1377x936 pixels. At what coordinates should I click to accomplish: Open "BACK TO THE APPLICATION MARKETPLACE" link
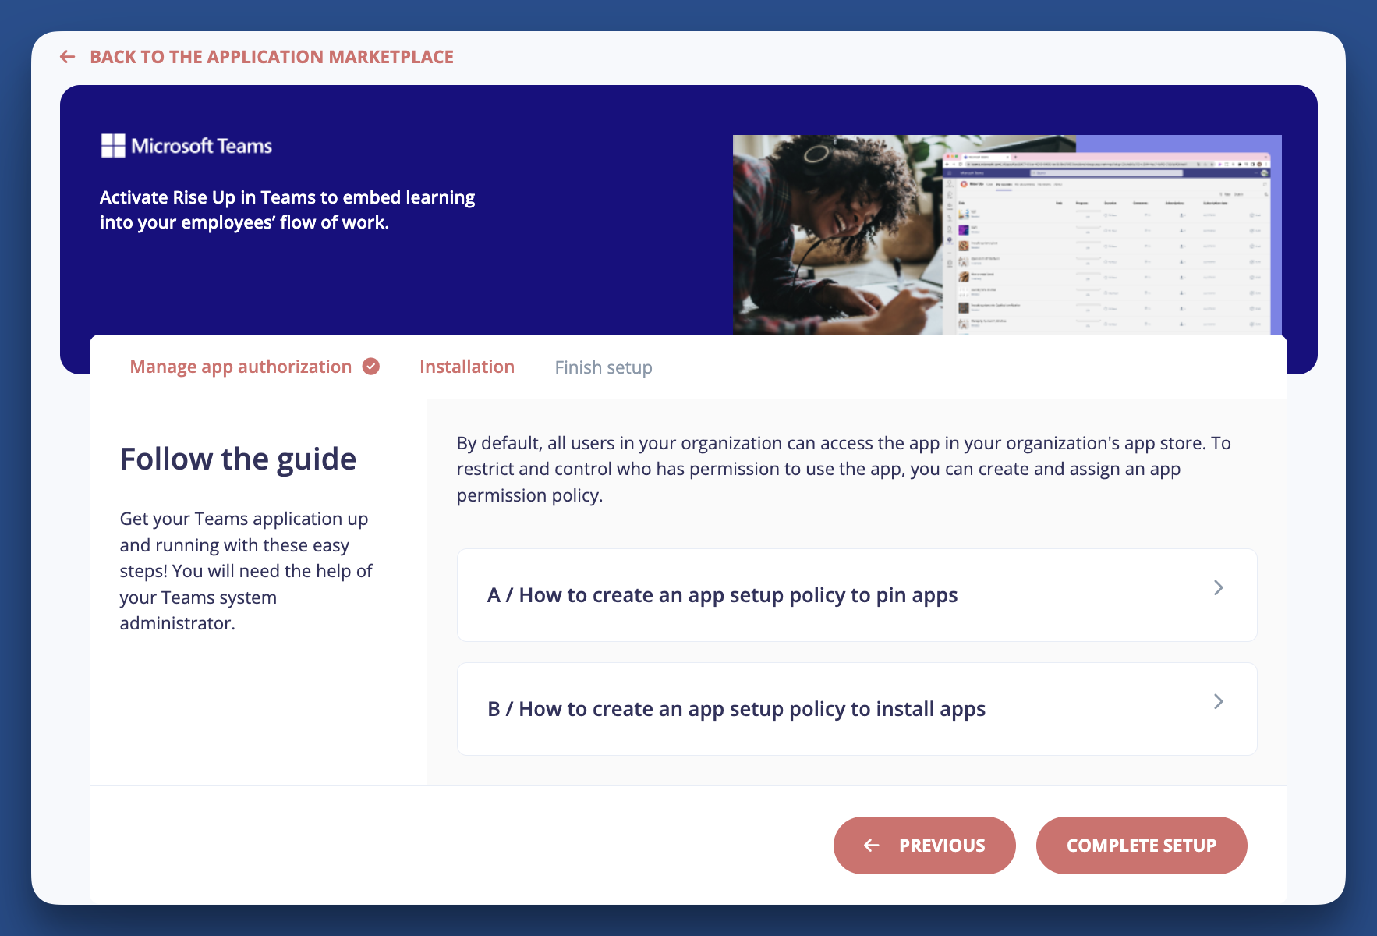pyautogui.click(x=272, y=56)
